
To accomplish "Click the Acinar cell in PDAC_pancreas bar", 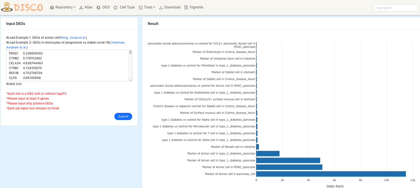I will pos(289,167).
